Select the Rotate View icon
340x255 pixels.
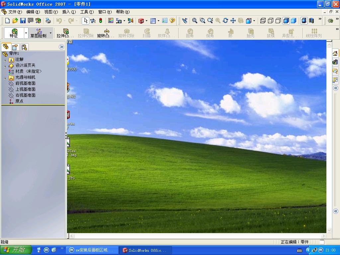225,21
